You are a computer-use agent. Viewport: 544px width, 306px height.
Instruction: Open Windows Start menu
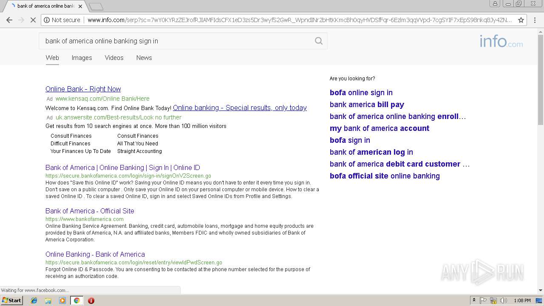pos(11,300)
